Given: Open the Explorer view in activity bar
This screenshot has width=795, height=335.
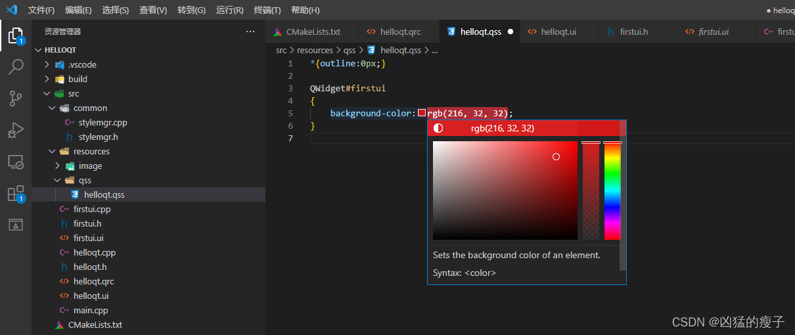Looking at the screenshot, I should point(16,35).
